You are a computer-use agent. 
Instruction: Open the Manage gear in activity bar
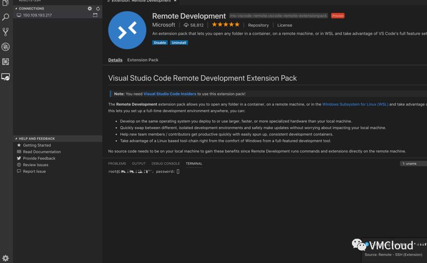5,258
